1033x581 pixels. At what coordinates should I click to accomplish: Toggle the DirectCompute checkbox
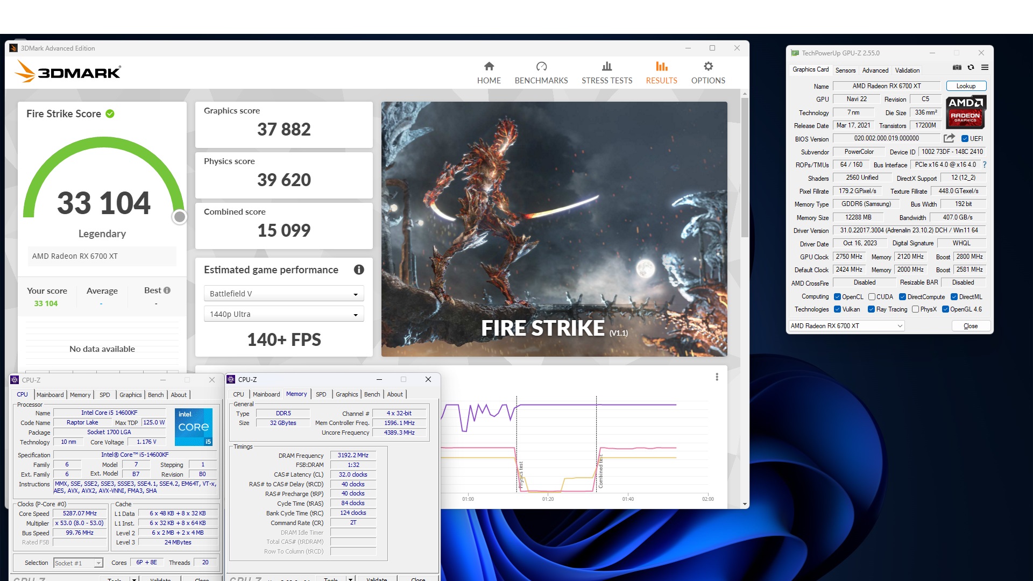(902, 297)
